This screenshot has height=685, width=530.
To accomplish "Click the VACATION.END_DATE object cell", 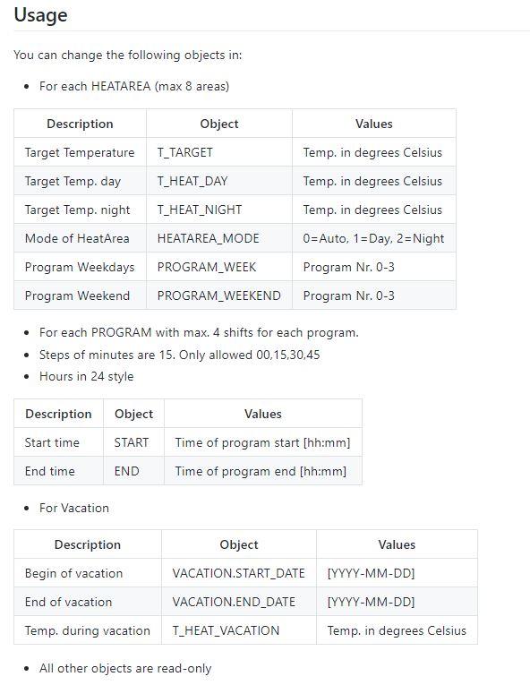I will coord(238,602).
